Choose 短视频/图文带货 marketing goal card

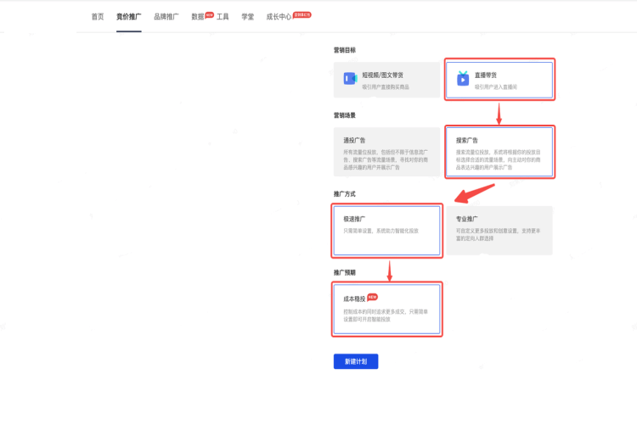[386, 80]
